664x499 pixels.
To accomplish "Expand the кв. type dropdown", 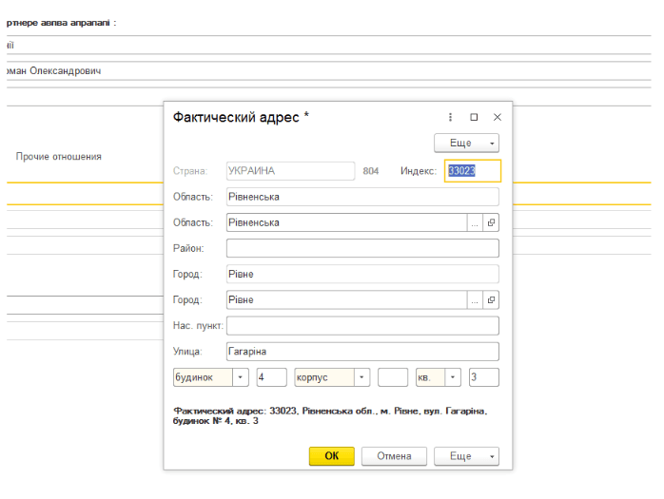I will pyautogui.click(x=453, y=377).
